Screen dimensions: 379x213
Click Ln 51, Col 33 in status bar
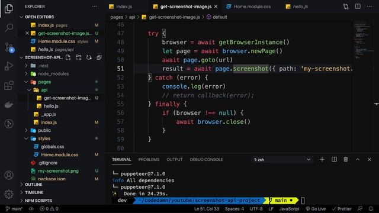pos(207,209)
